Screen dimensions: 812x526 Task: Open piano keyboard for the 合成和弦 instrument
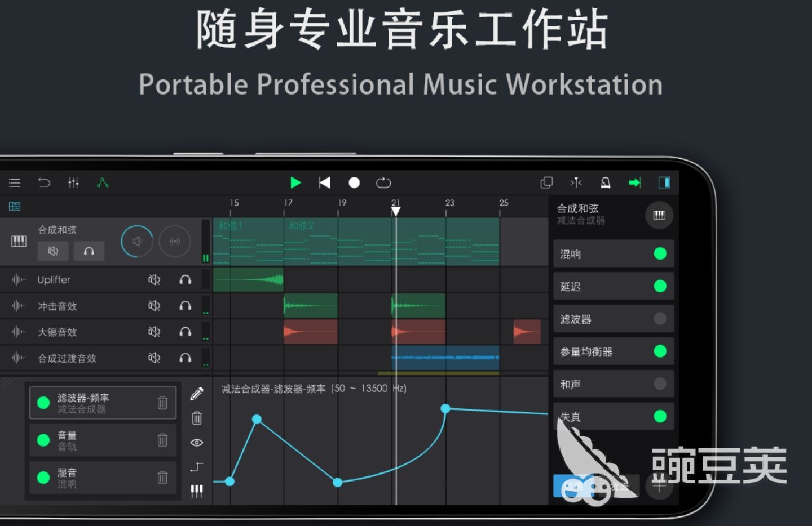click(659, 216)
